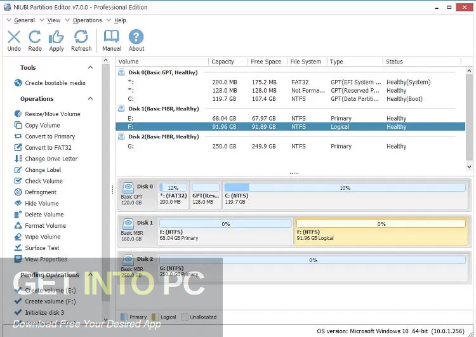The height and width of the screenshot is (337, 476).
Task: Open the About question mark icon
Action: tap(136, 37)
